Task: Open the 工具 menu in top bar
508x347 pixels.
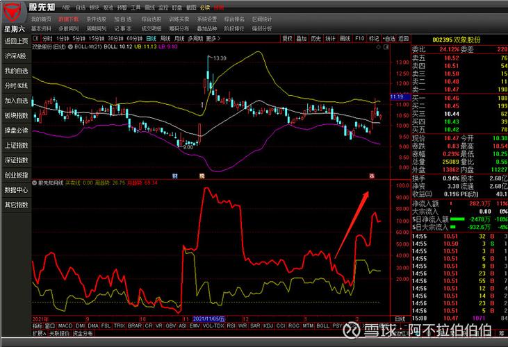Action: tap(136, 7)
